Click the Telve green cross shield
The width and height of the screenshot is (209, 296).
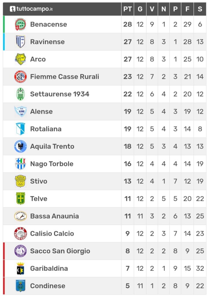click(20, 199)
